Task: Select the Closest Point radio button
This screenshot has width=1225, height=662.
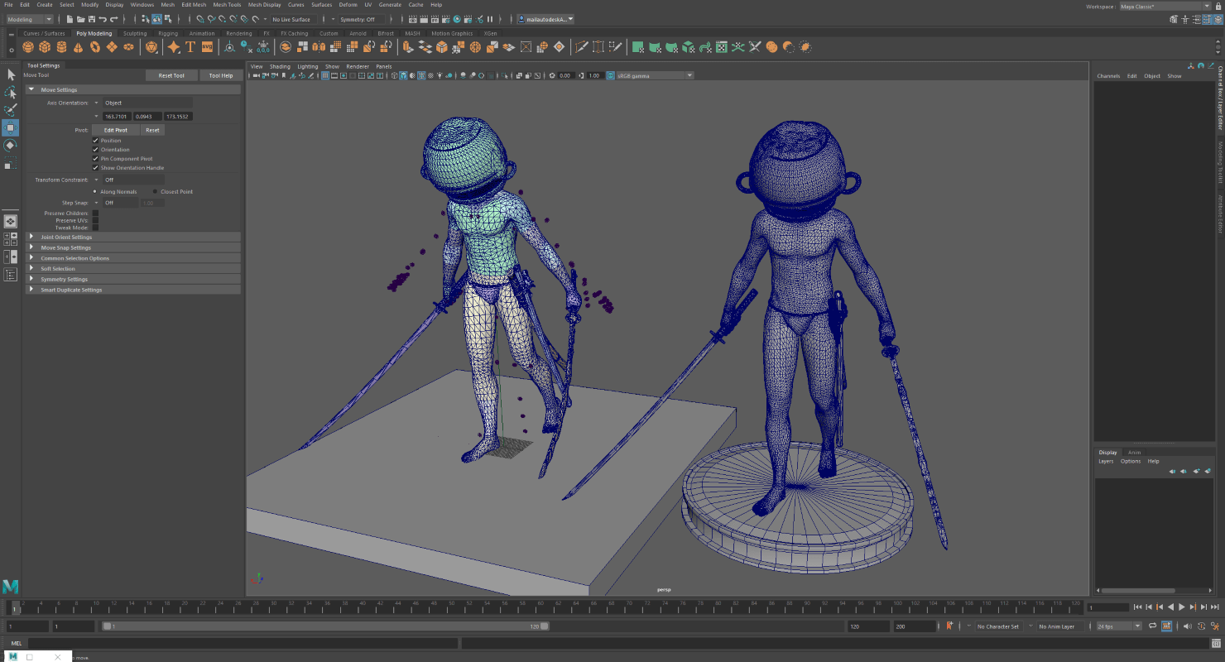Action: (x=154, y=191)
